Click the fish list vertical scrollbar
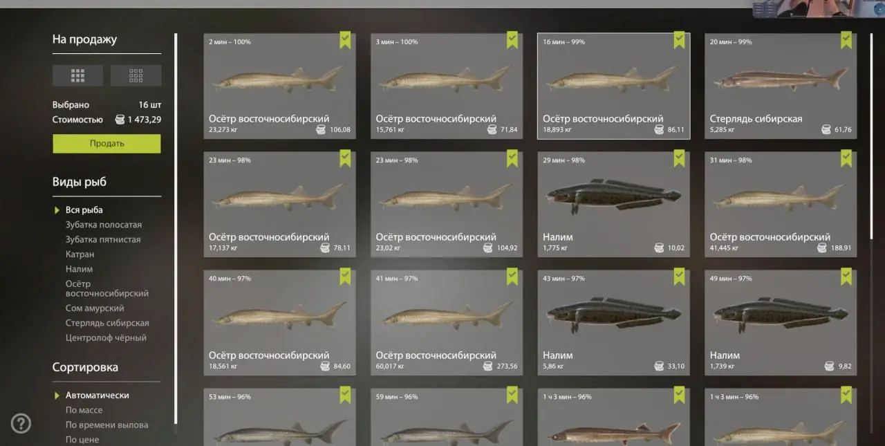885x446 pixels. (x=871, y=136)
